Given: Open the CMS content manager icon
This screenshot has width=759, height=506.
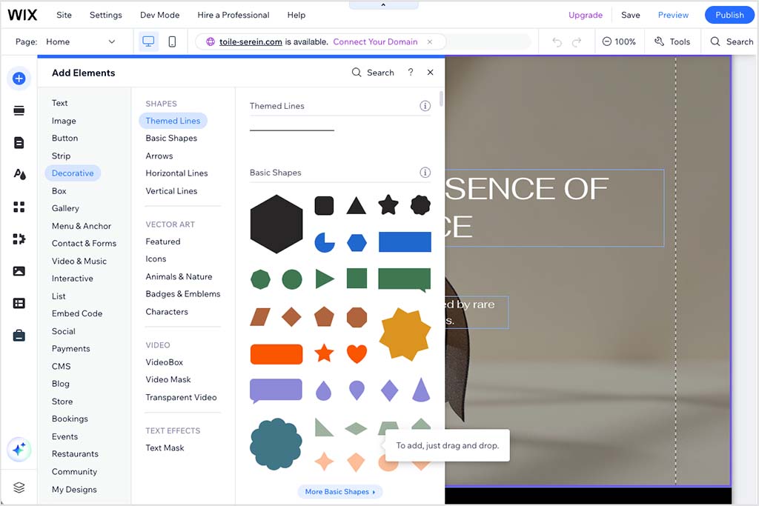Looking at the screenshot, I should [19, 303].
